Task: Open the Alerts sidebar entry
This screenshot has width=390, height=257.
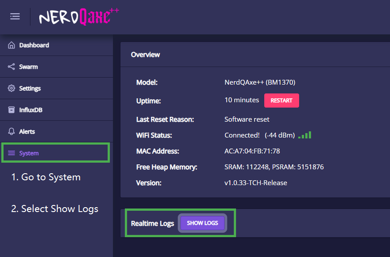Action: point(27,132)
